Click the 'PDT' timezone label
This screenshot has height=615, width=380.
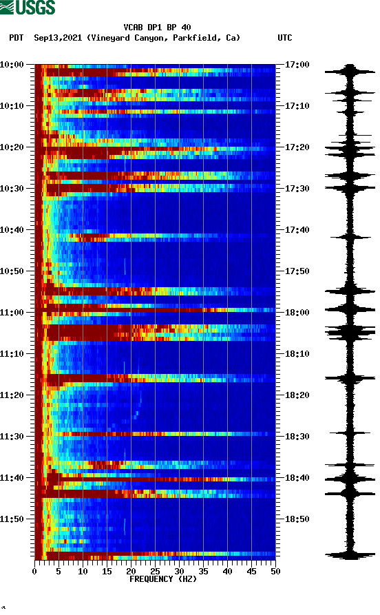[x=17, y=38]
